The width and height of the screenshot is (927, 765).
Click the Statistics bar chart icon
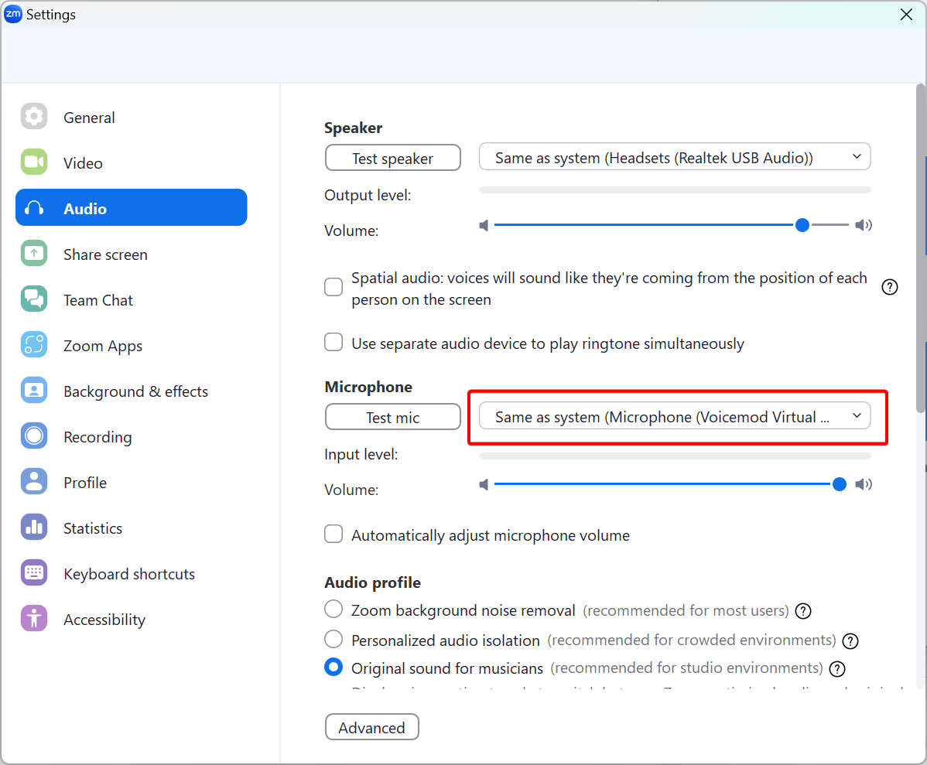point(34,528)
